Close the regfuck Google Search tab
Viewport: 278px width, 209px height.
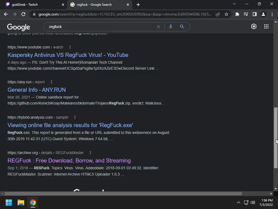pyautogui.click(x=128, y=5)
